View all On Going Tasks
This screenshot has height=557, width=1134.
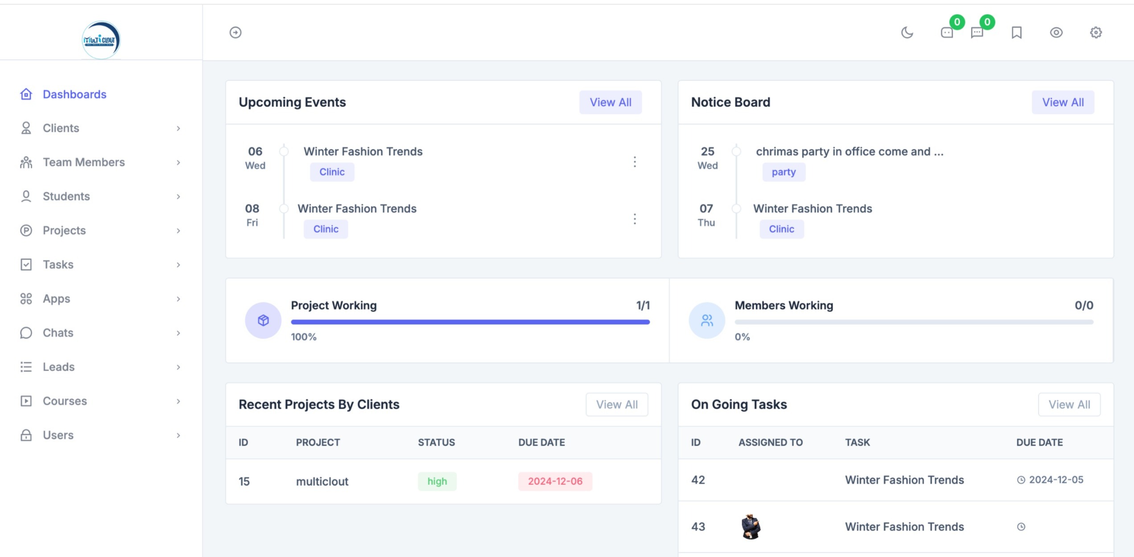point(1069,404)
